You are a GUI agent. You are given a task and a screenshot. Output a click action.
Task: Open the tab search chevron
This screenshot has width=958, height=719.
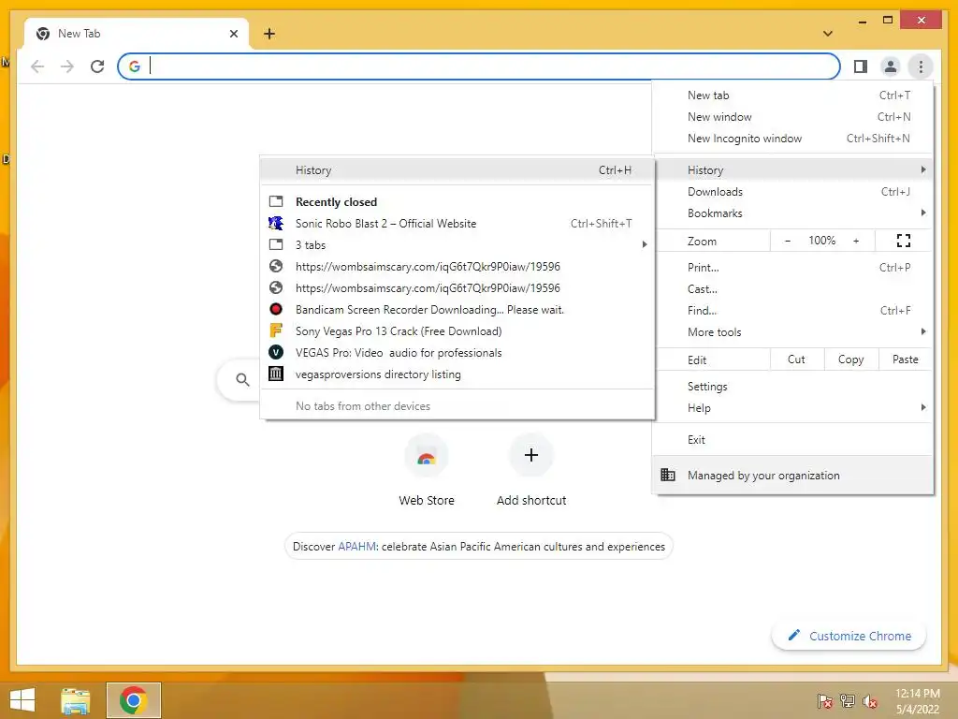click(828, 34)
